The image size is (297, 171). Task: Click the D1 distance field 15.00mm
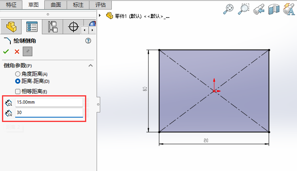[49, 102]
